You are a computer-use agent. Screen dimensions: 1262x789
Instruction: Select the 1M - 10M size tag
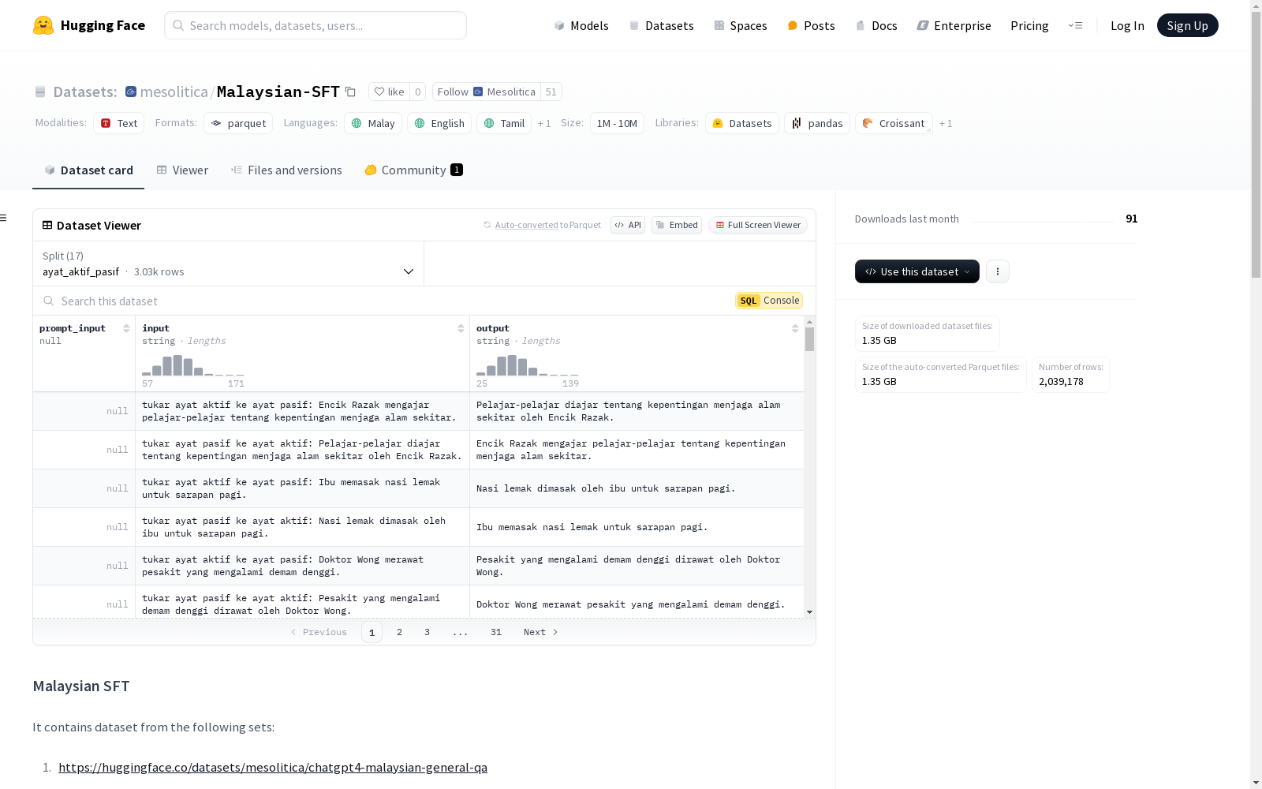[x=617, y=123]
